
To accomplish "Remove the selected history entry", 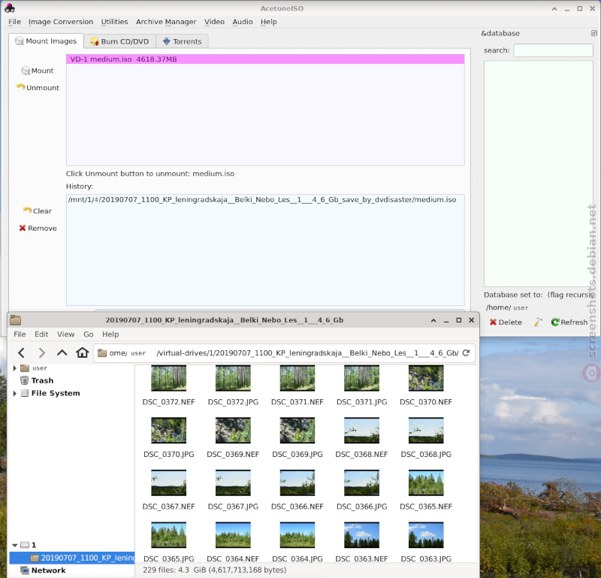I will pos(38,228).
